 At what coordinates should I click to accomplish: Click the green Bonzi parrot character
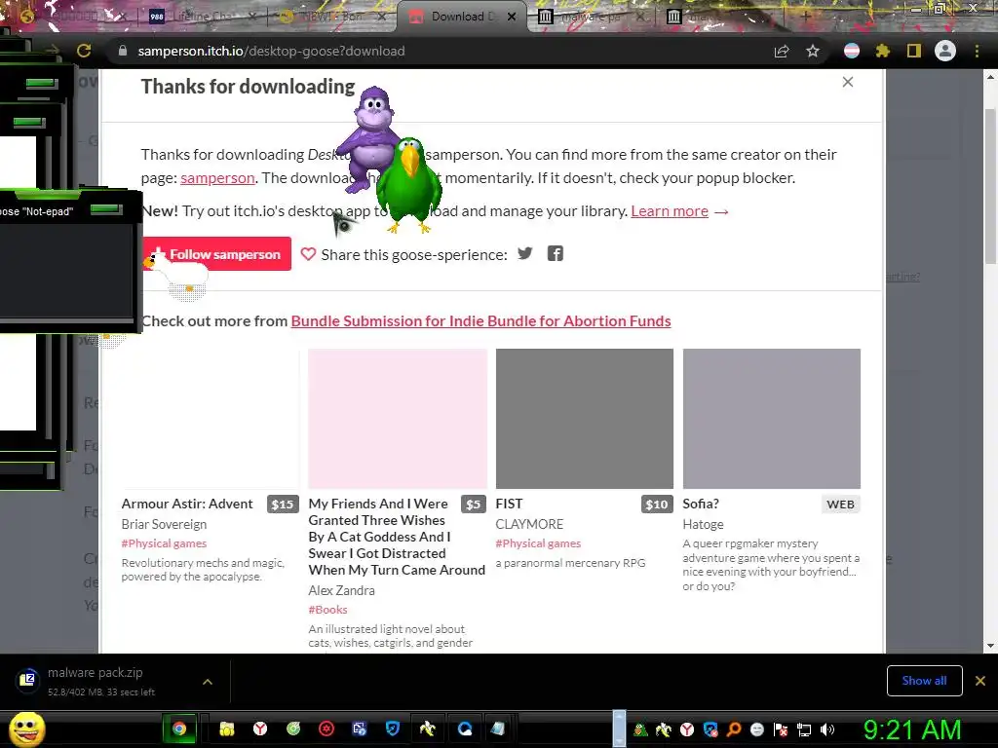coord(408,184)
